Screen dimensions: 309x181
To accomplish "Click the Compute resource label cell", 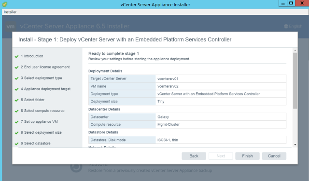I will (122, 124).
